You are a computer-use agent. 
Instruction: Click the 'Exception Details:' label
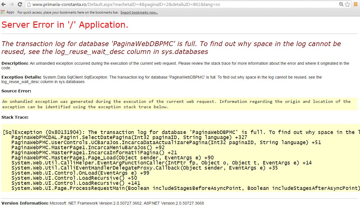pos(21,77)
